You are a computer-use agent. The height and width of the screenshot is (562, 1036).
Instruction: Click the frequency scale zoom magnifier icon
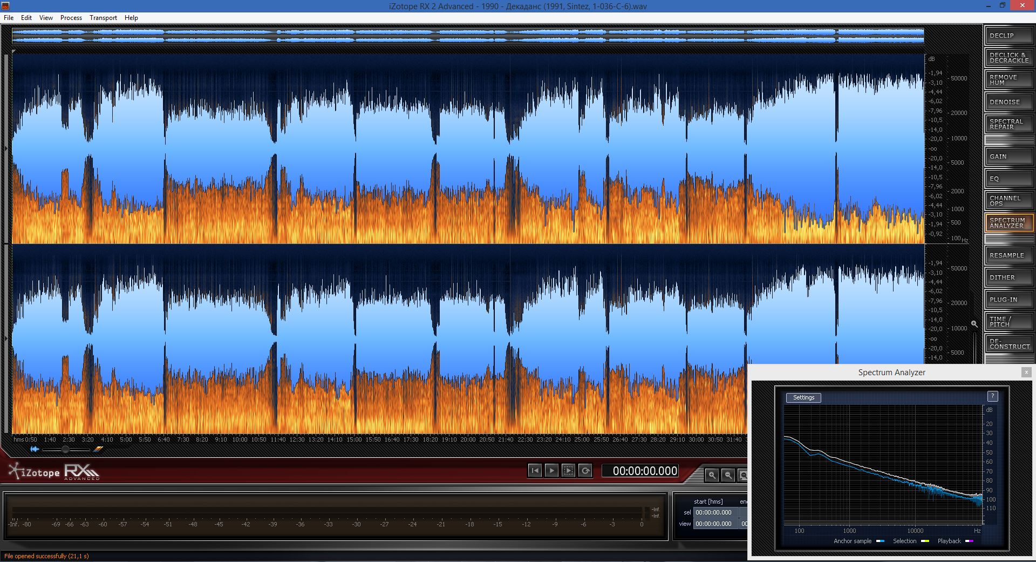[x=974, y=324]
